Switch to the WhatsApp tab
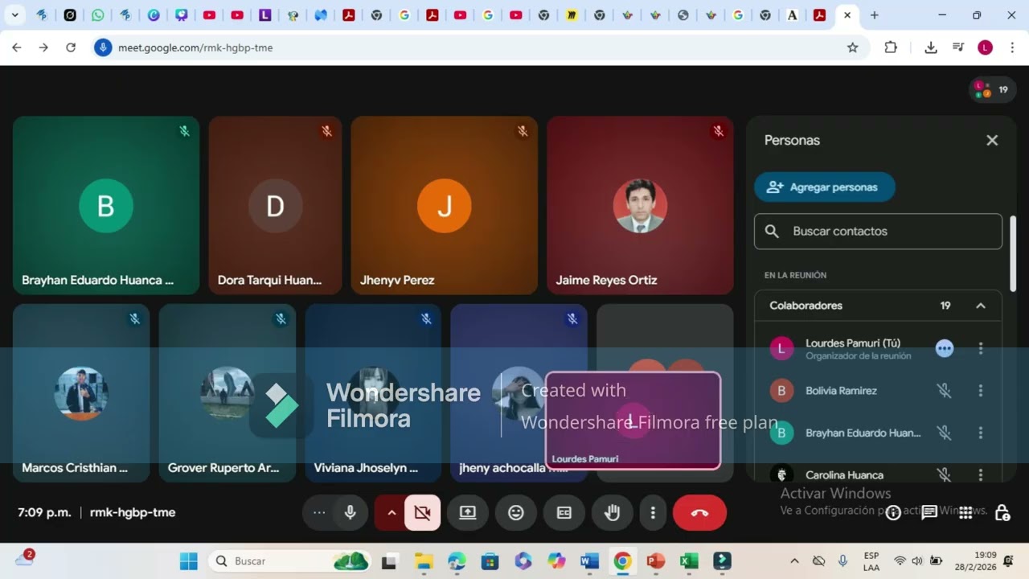1029x579 pixels. 98,15
